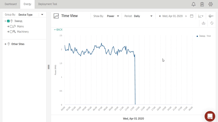Click the download export icon
The image size is (218, 122).
(203, 23)
